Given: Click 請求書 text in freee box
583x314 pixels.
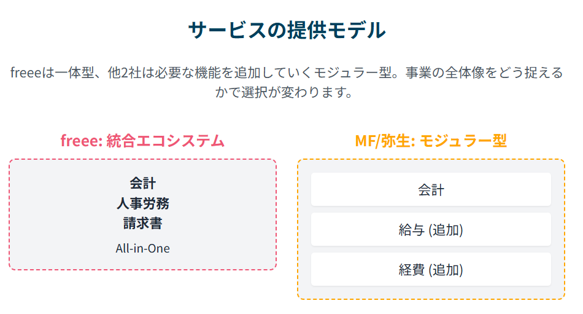Looking at the screenshot, I should click(143, 223).
